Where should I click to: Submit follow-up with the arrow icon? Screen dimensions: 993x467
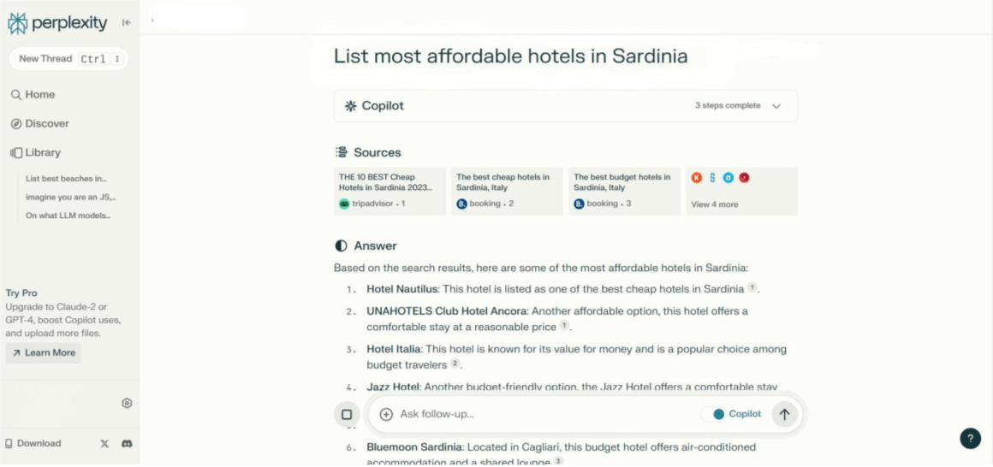(x=784, y=414)
